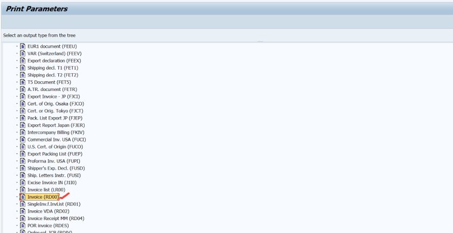Viewport: 453px width, 233px height.
Task: Click the document icon beside POR invoice (RDES)
Action: pos(23,225)
